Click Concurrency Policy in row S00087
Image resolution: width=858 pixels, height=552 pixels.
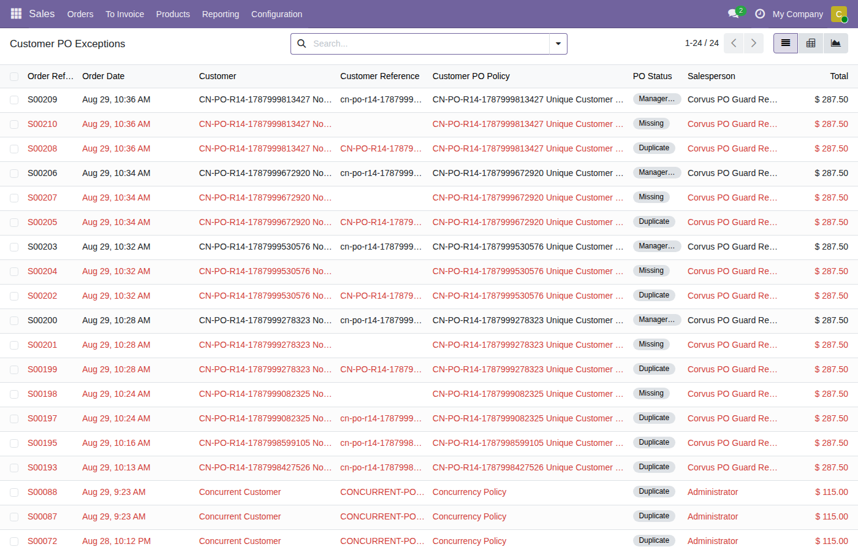coord(469,516)
